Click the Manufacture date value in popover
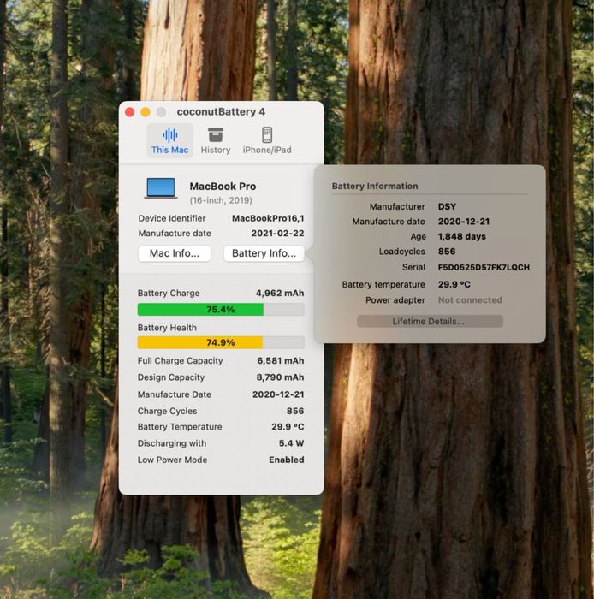 pyautogui.click(x=464, y=222)
